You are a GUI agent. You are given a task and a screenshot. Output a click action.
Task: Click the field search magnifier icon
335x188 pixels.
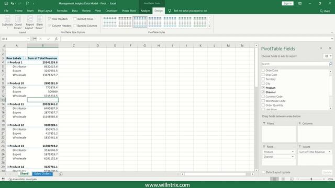pos(330,64)
